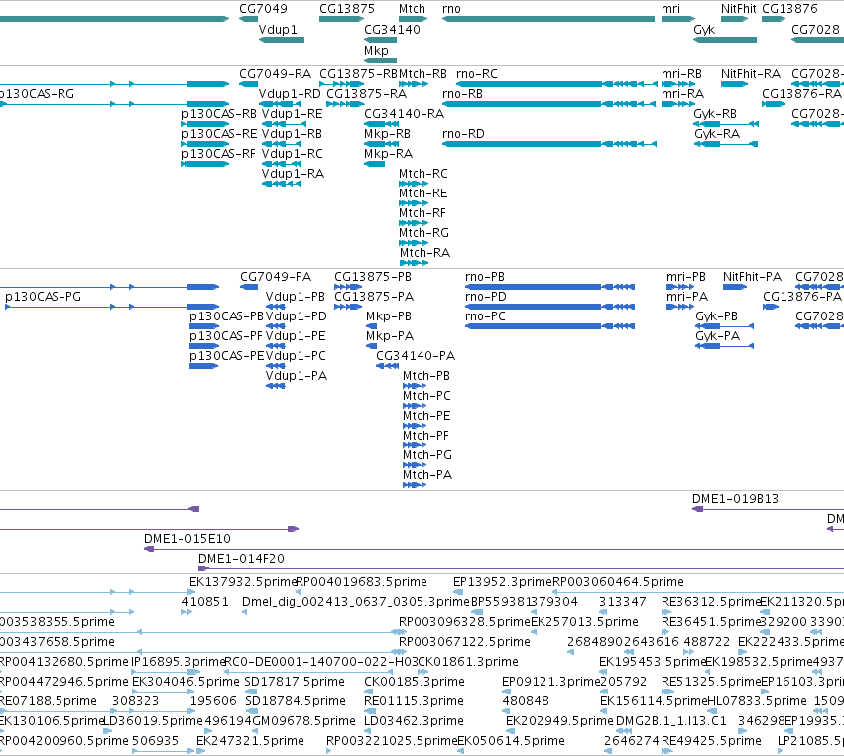Screen dimensions: 844x756
Task: Click the DME1-014F20 BAC label
Action: (x=241, y=559)
